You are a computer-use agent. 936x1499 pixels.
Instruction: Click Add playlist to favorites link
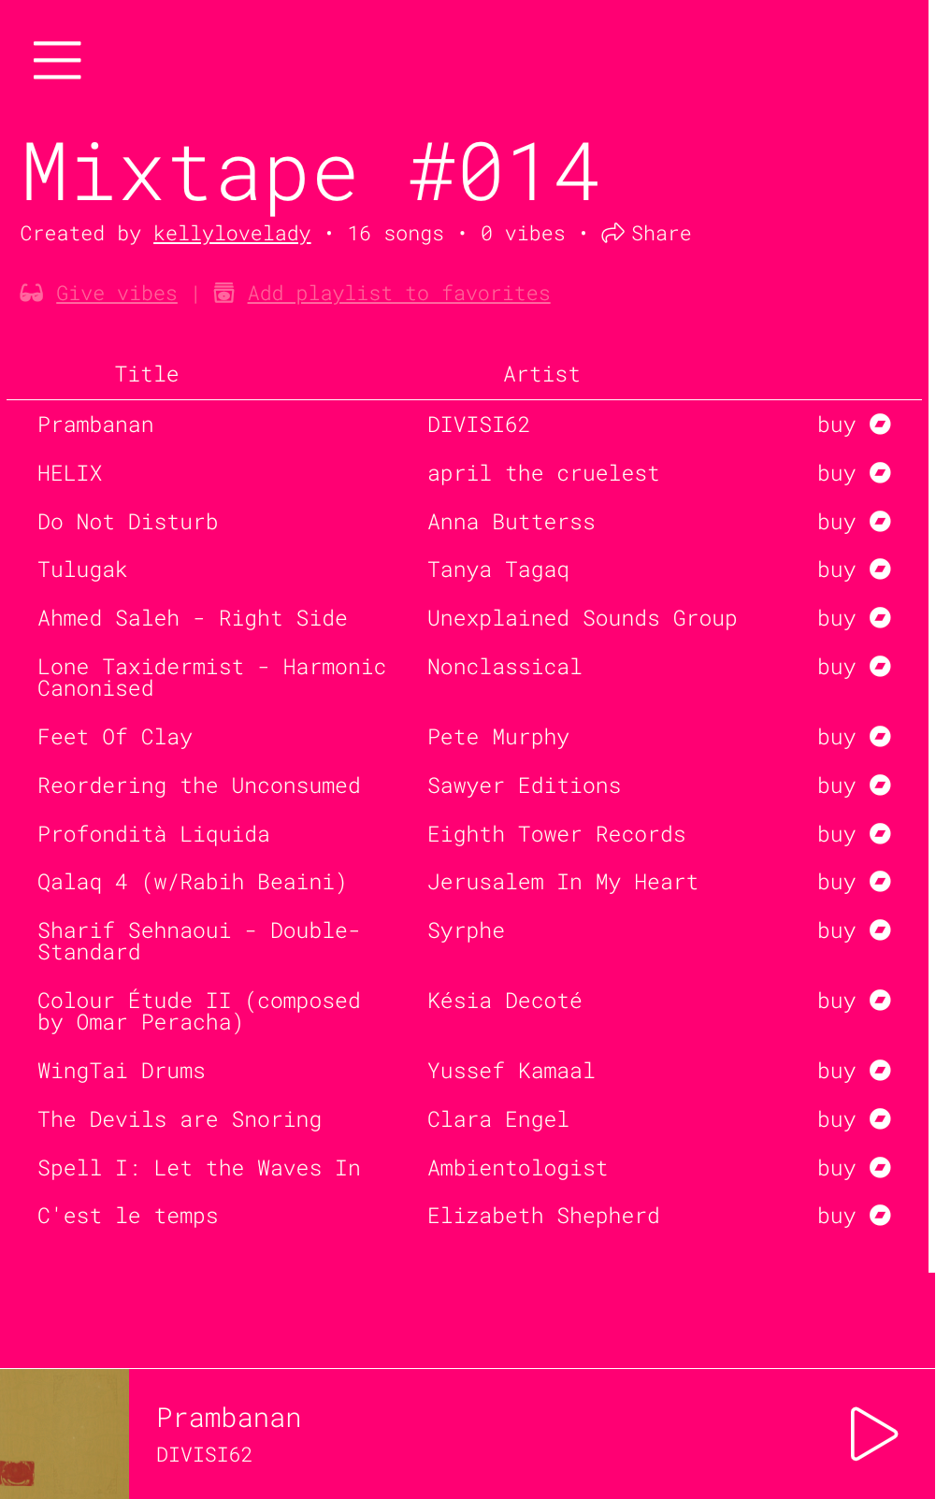pos(398,294)
